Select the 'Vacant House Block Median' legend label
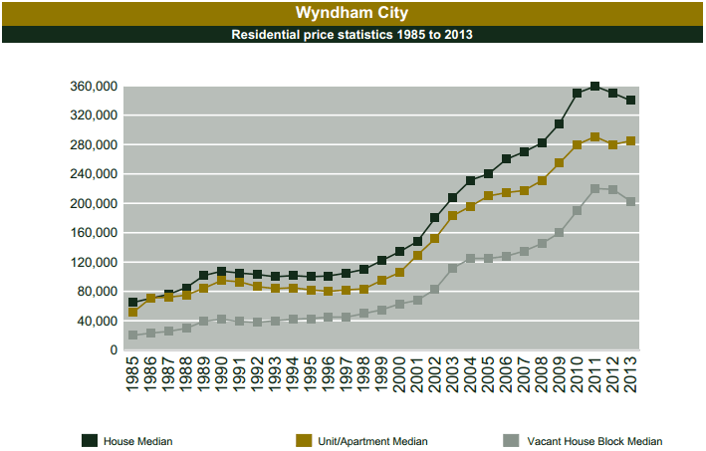 pyautogui.click(x=594, y=442)
